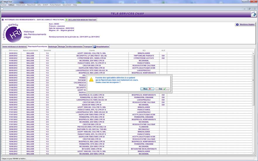Open the MédiClick! menu
The image size is (258, 161).
pyautogui.click(x=21, y=5)
